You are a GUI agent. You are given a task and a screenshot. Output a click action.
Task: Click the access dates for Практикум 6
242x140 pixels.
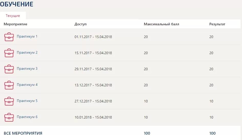pyautogui.click(x=93, y=117)
